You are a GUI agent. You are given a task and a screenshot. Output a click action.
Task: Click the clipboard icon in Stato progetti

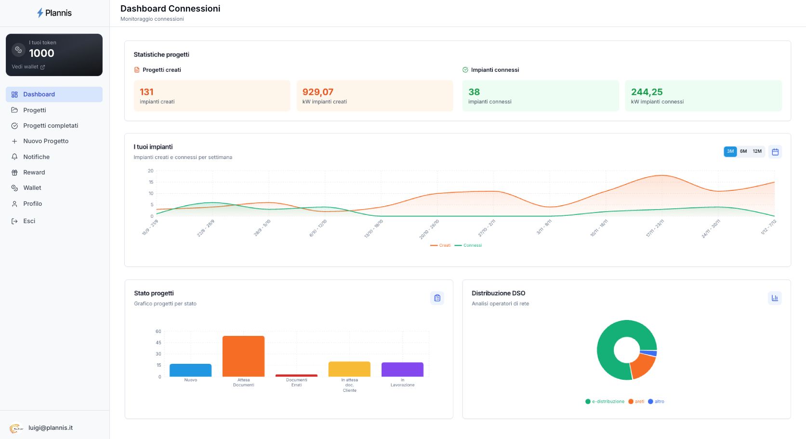tap(437, 298)
